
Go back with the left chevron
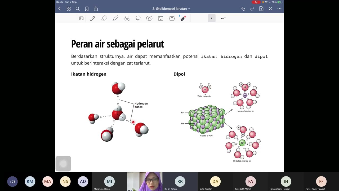tap(59, 9)
